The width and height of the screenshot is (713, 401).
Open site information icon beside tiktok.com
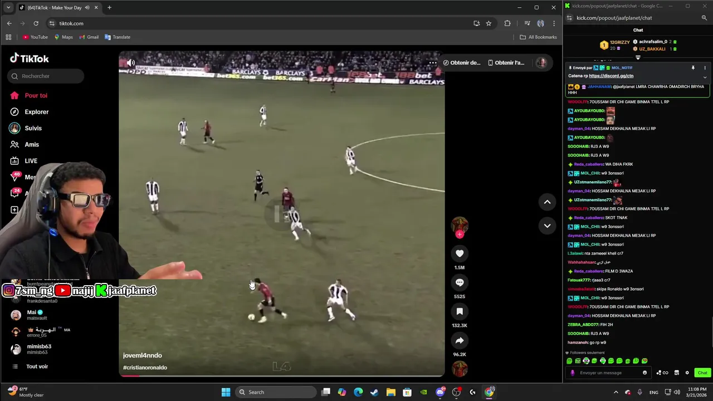tap(52, 23)
